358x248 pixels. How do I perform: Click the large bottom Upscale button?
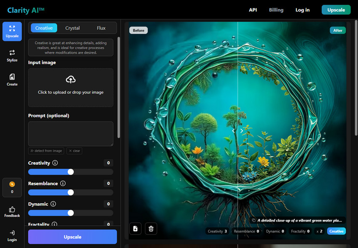pyautogui.click(x=72, y=237)
